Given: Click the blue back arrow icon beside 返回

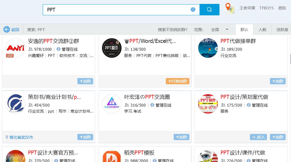Looking at the screenshot, I should [x=7, y=29].
